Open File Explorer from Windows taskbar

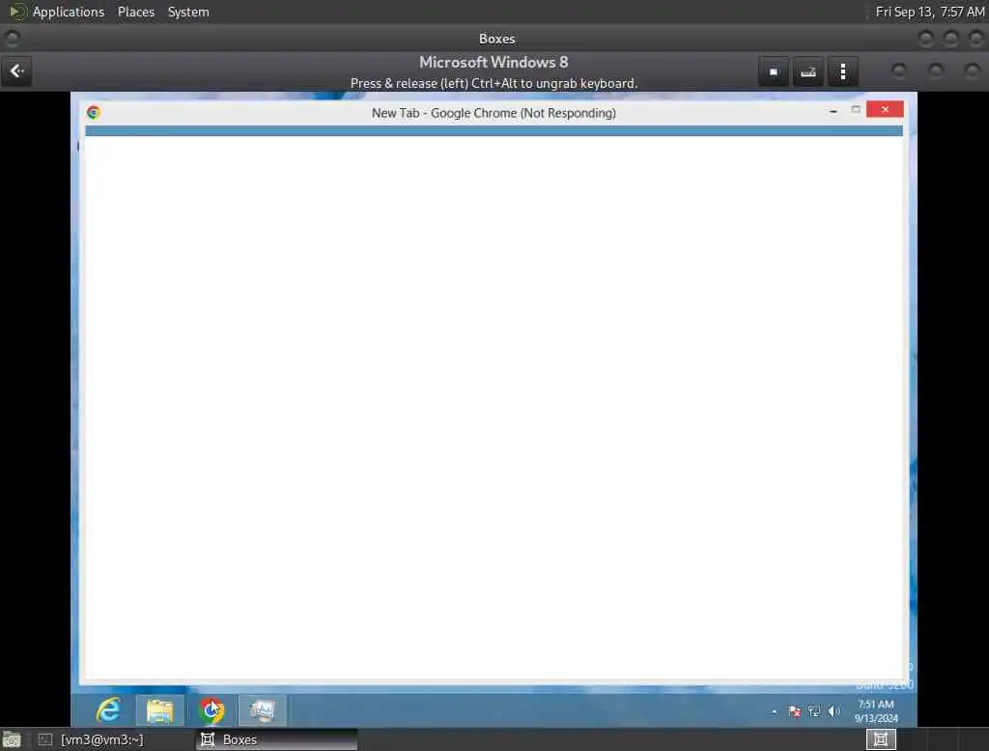click(159, 710)
